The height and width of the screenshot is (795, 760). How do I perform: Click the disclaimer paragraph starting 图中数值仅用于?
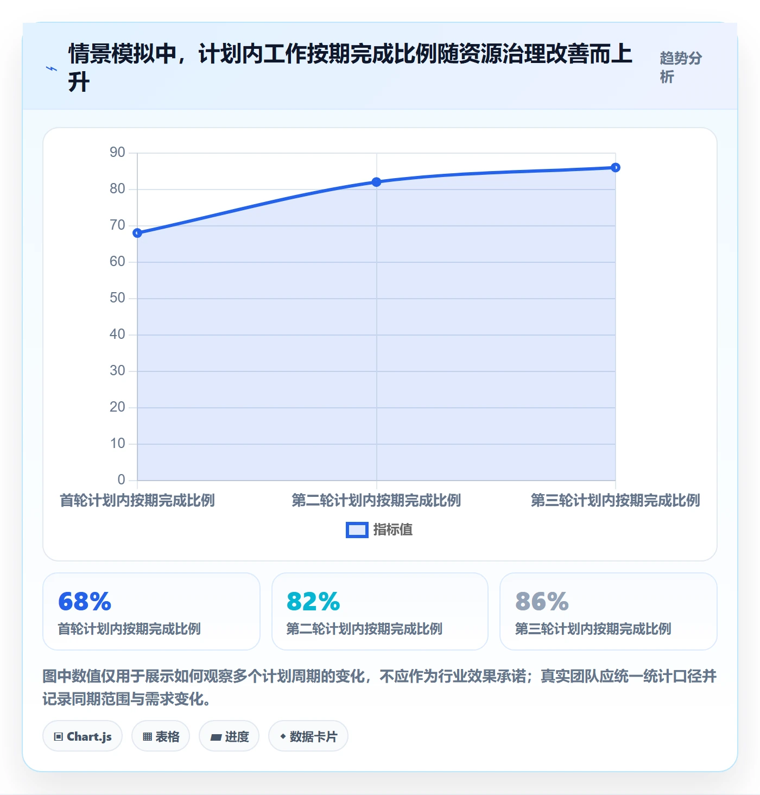379,687
